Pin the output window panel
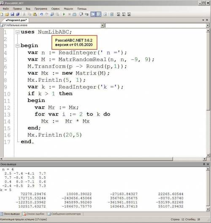The image size is (211, 223). click(204, 164)
